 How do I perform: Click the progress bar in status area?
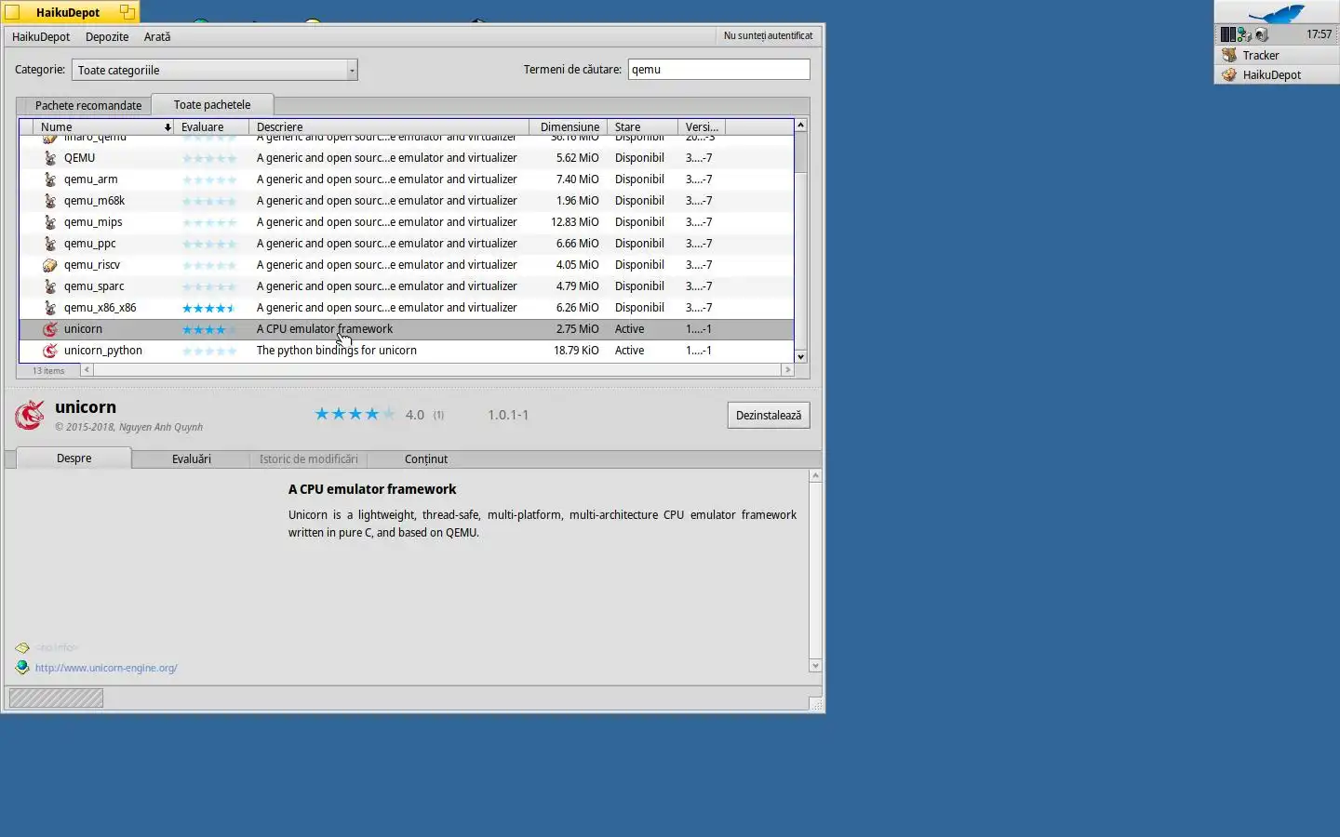(56, 697)
